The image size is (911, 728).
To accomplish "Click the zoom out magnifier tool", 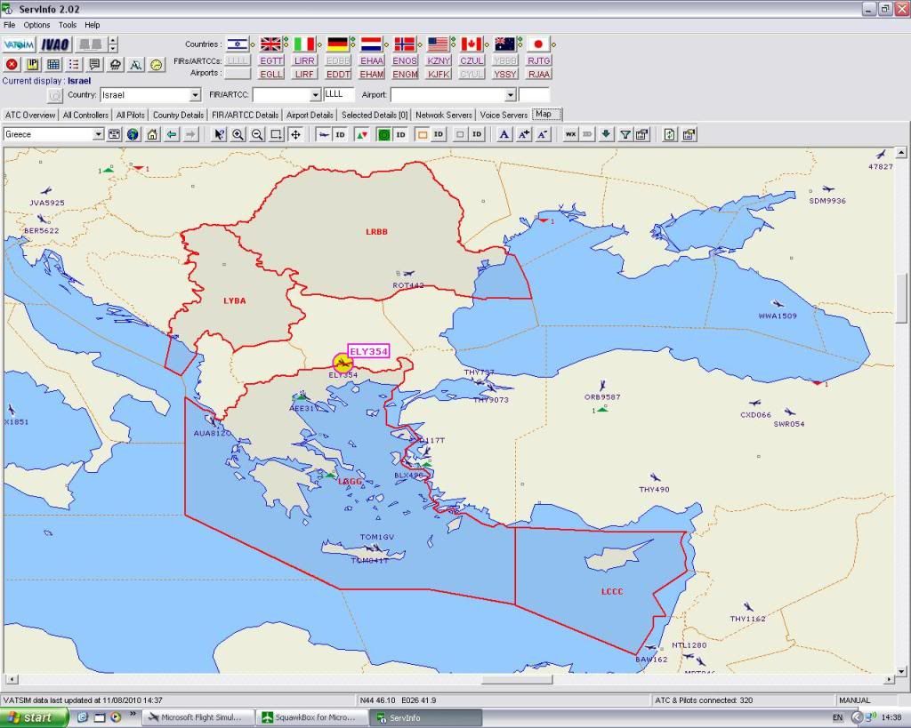I will point(257,134).
